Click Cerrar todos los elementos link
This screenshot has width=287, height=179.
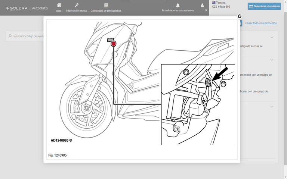[261, 23]
